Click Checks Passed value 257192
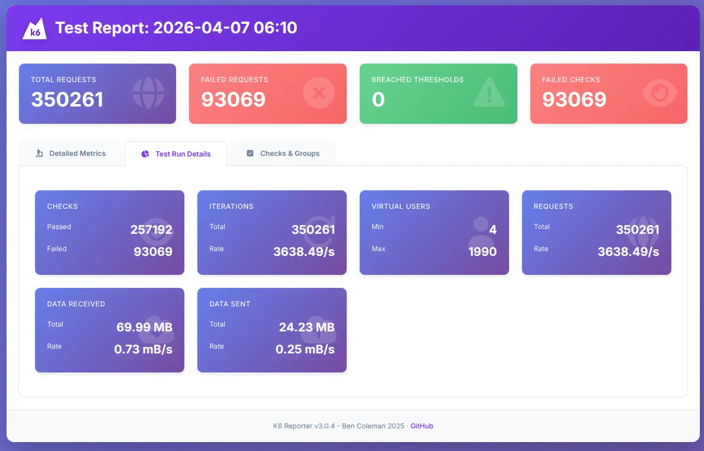The height and width of the screenshot is (451, 704). point(151,230)
